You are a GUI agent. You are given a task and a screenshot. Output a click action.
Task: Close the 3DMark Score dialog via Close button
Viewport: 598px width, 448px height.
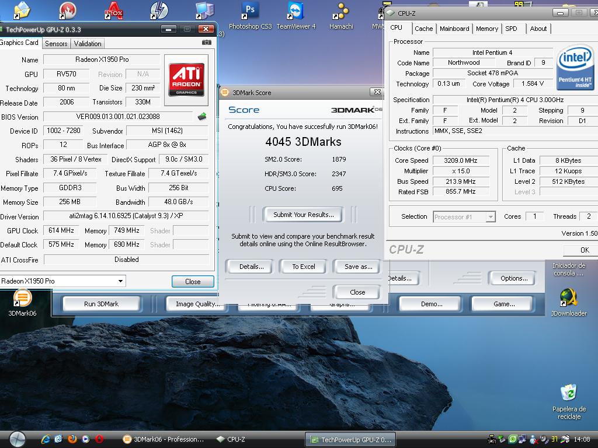[x=357, y=292]
